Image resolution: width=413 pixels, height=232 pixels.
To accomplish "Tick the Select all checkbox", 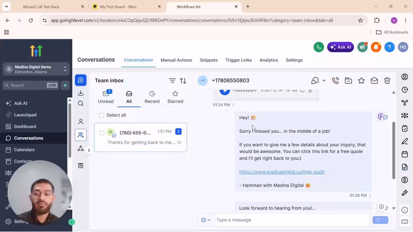I will coord(101,115).
